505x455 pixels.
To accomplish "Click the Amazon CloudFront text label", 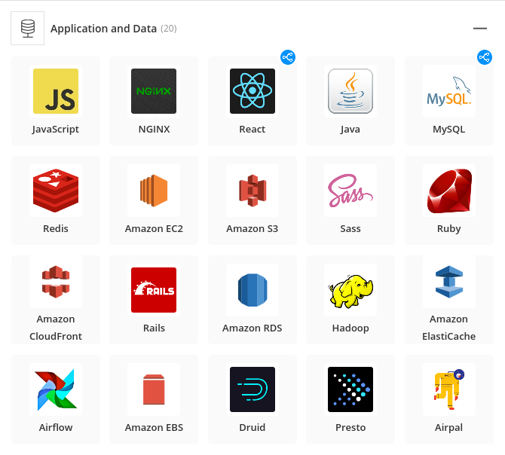I will pyautogui.click(x=56, y=328).
